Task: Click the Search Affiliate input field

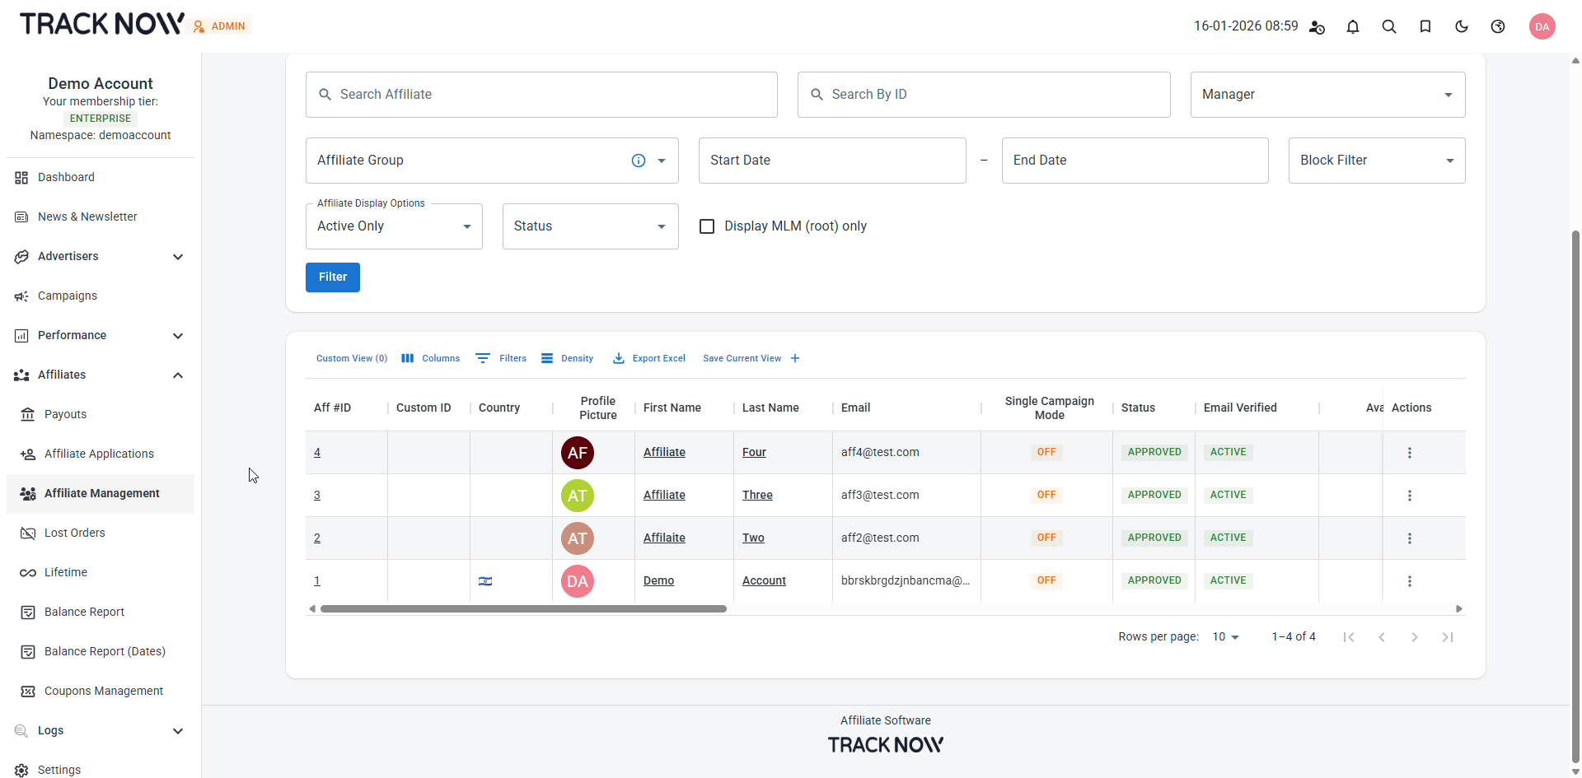Action: point(541,95)
